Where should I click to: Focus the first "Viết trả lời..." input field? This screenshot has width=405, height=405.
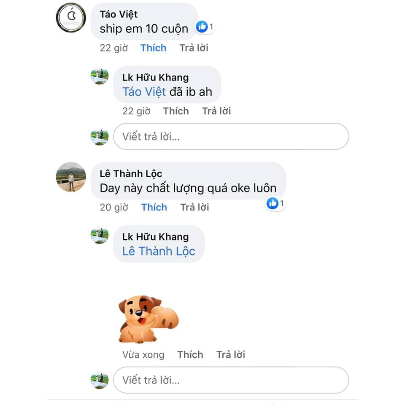tap(231, 136)
